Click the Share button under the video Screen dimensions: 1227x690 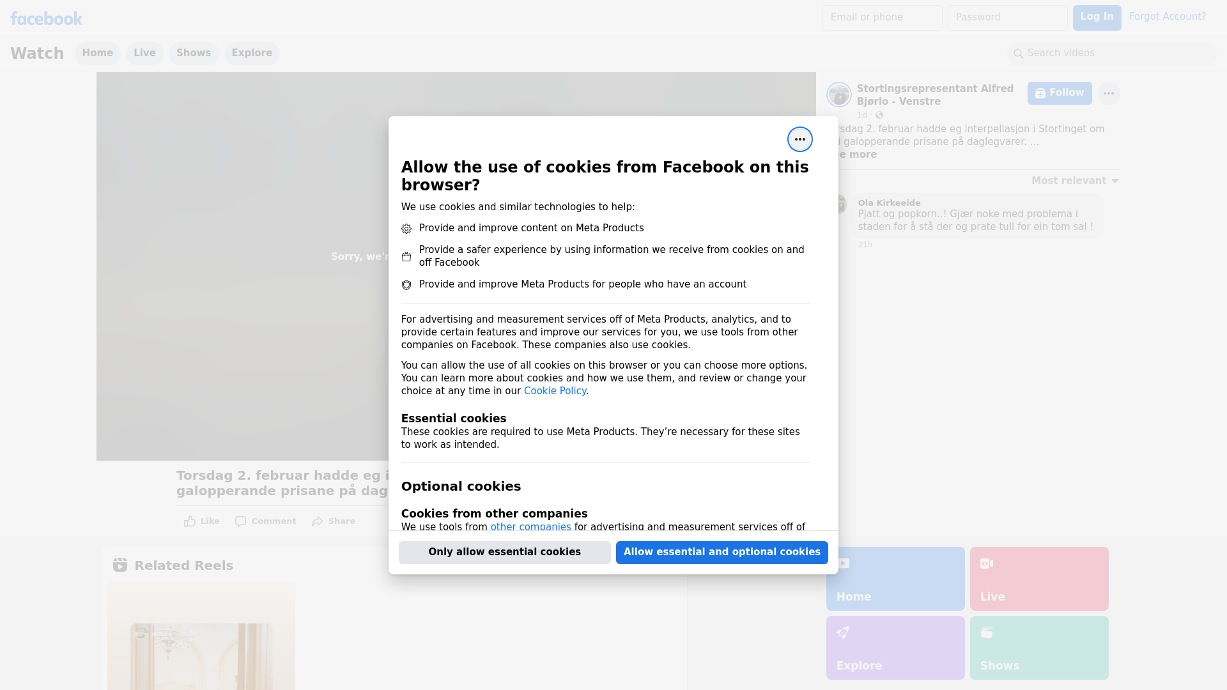[x=334, y=521]
